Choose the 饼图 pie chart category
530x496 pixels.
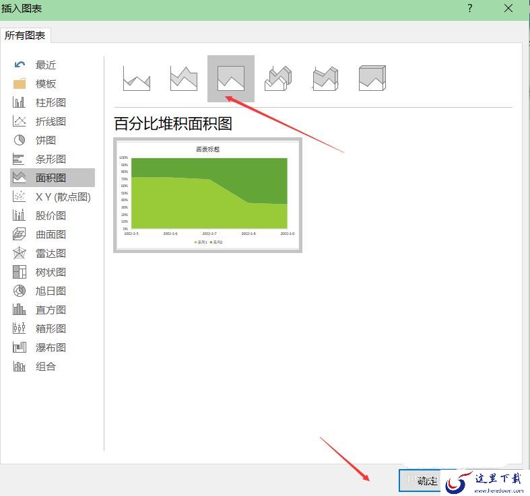click(46, 140)
